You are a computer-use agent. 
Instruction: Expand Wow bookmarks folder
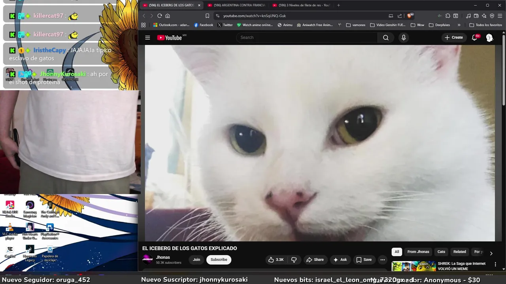point(417,25)
